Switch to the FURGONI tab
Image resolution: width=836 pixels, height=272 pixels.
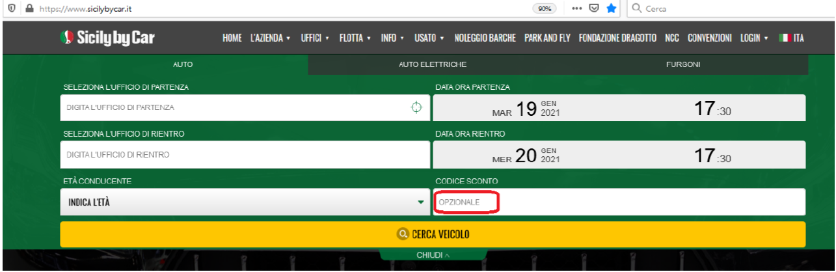tap(683, 64)
